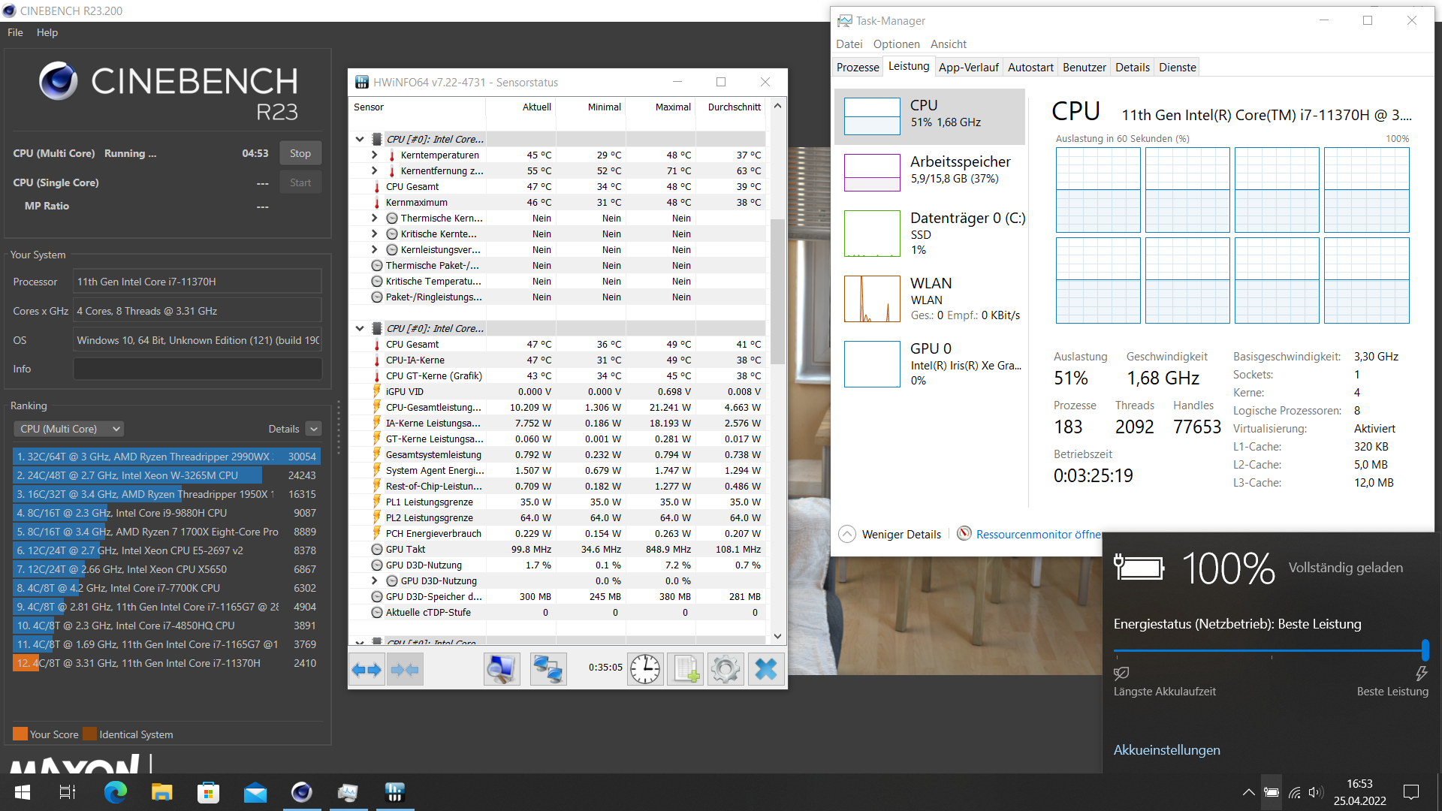This screenshot has width=1442, height=811.
Task: Open Microsoft Edge from the taskbar
Action: [116, 792]
